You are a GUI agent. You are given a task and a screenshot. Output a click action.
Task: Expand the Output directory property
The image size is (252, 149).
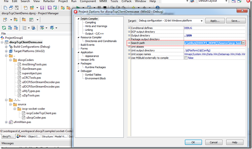click(129, 35)
